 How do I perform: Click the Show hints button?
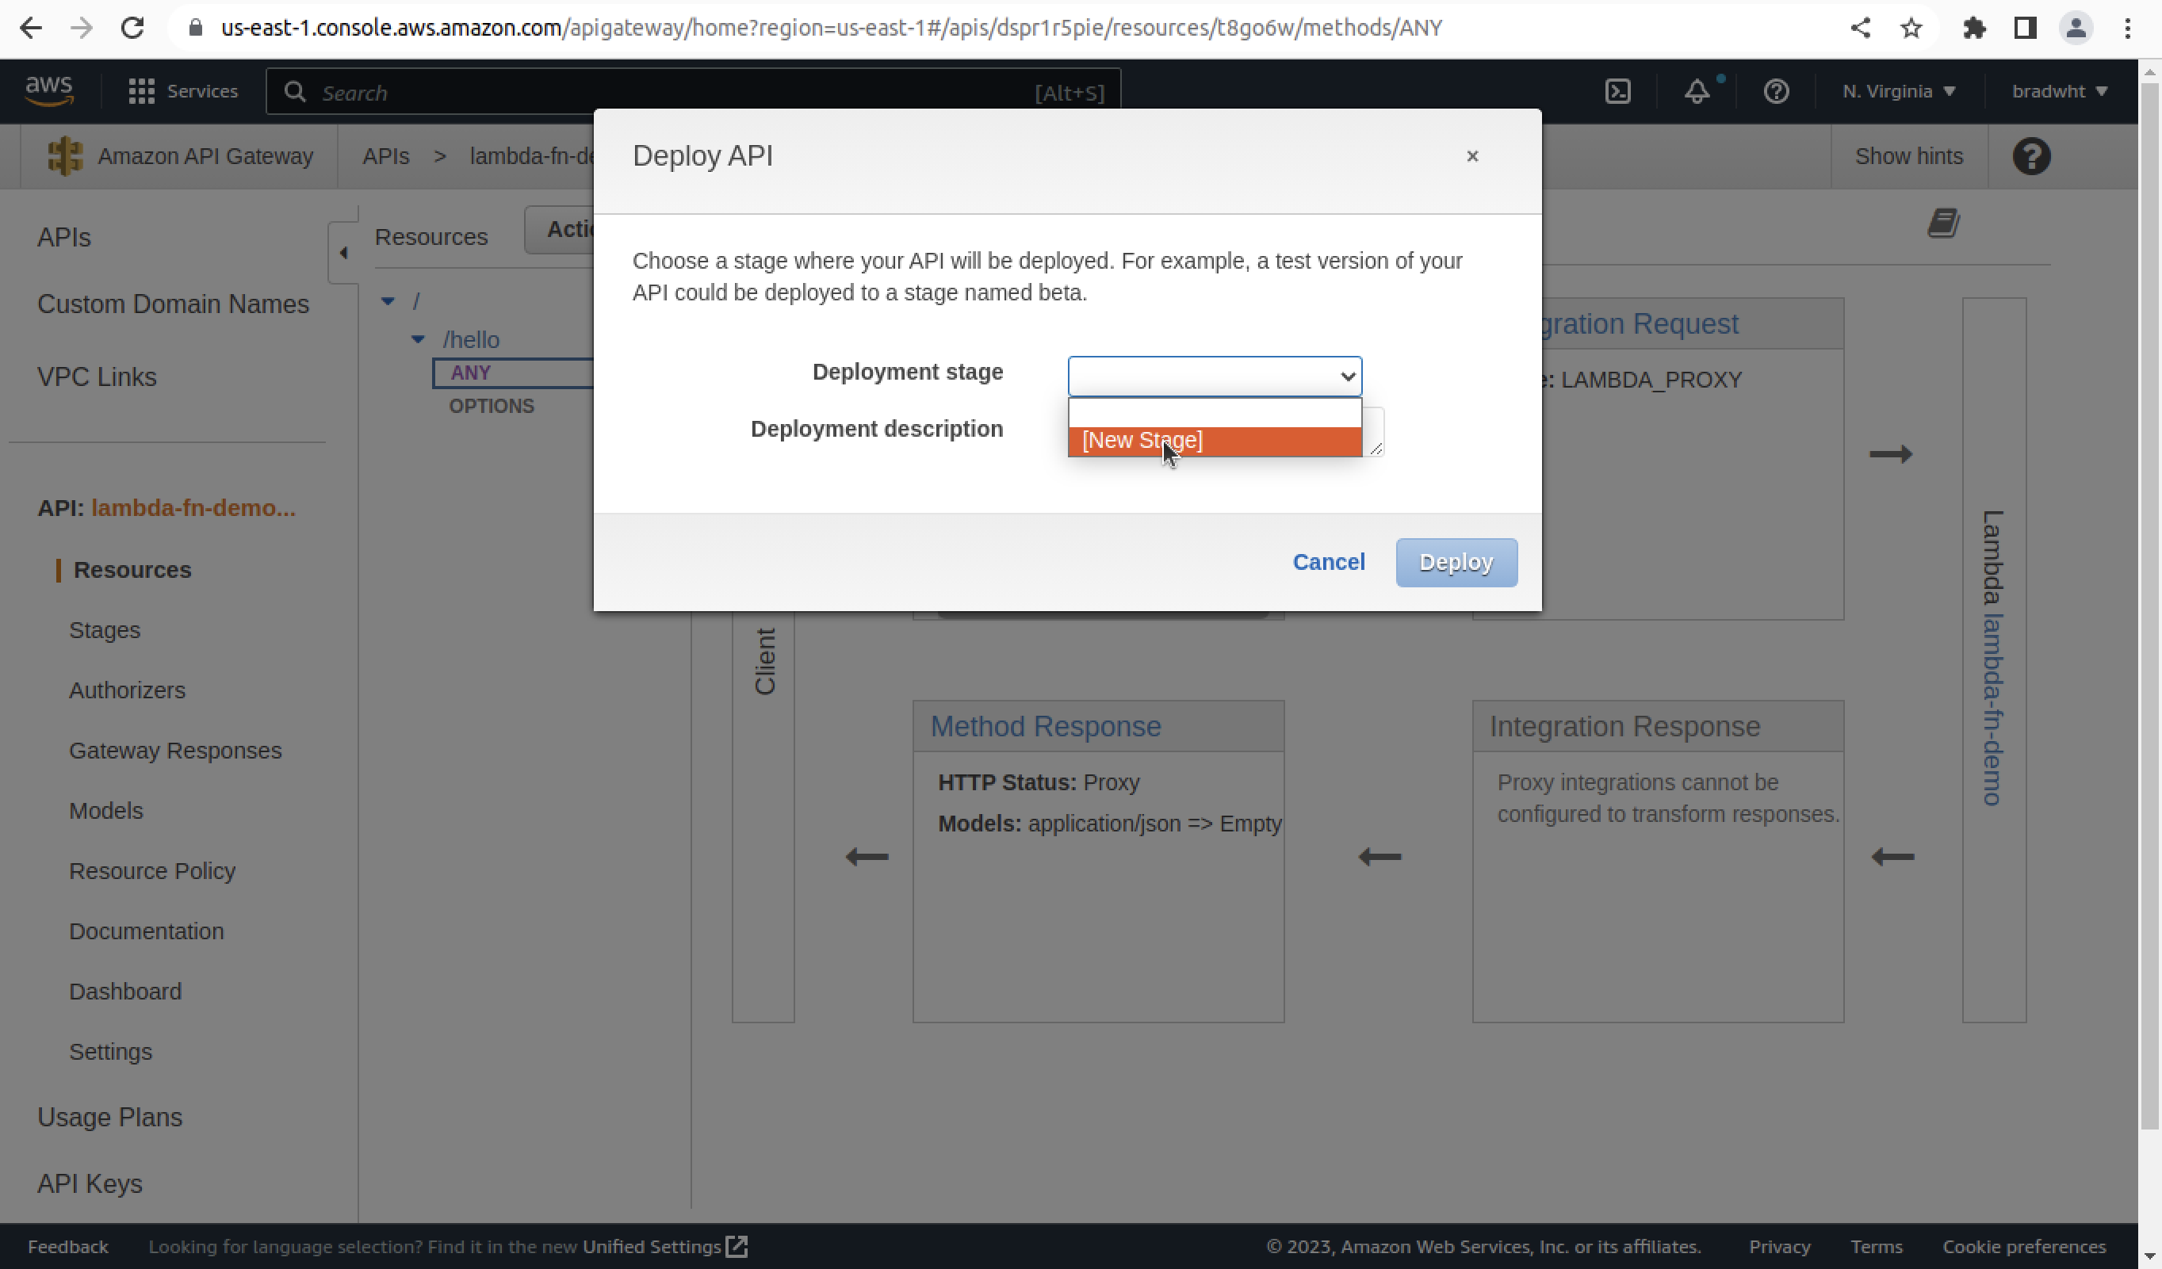tap(1908, 156)
